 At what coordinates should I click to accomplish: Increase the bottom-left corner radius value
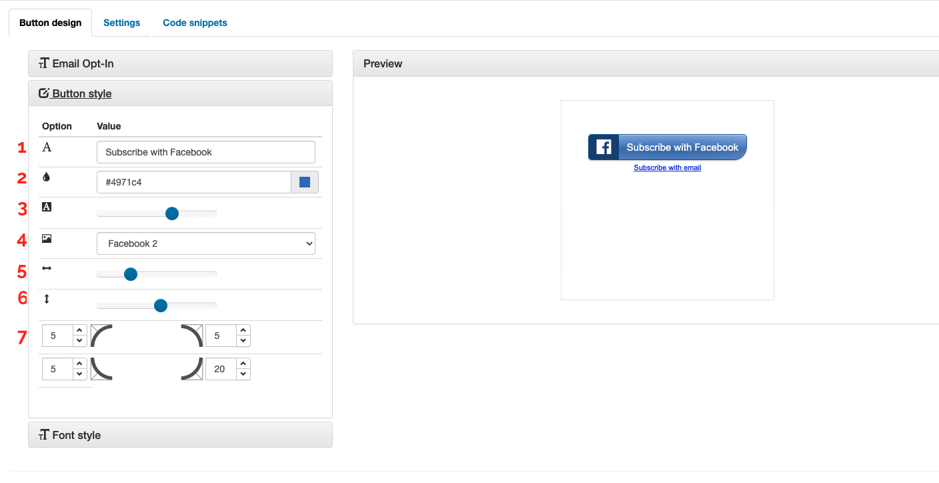(79, 364)
